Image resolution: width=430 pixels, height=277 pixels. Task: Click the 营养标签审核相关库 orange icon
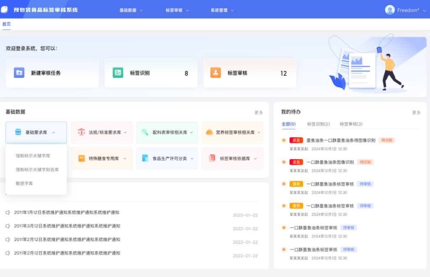click(x=209, y=132)
